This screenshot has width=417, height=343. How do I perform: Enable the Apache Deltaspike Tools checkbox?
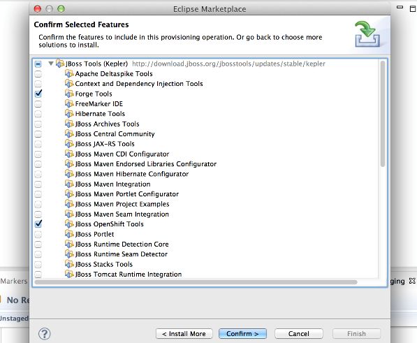pyautogui.click(x=38, y=74)
